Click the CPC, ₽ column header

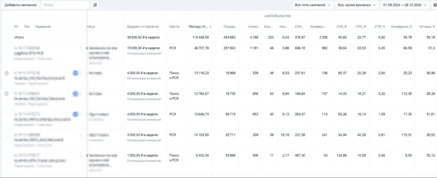pos(361,27)
